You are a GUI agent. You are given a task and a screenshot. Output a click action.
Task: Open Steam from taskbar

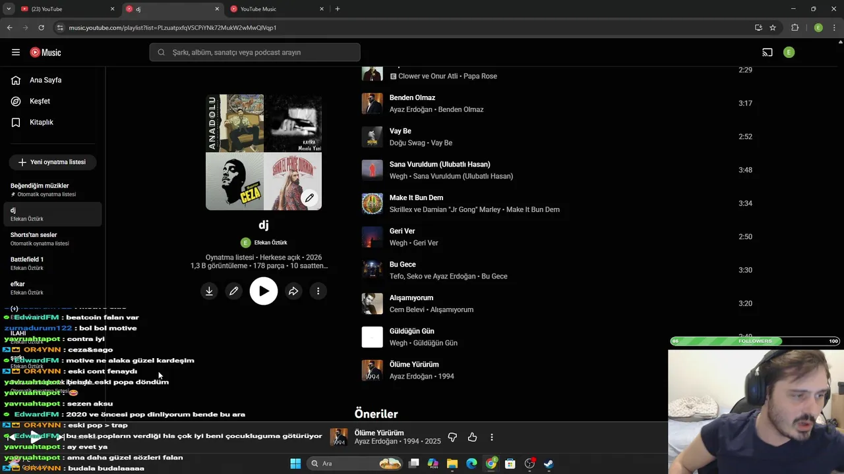549,463
